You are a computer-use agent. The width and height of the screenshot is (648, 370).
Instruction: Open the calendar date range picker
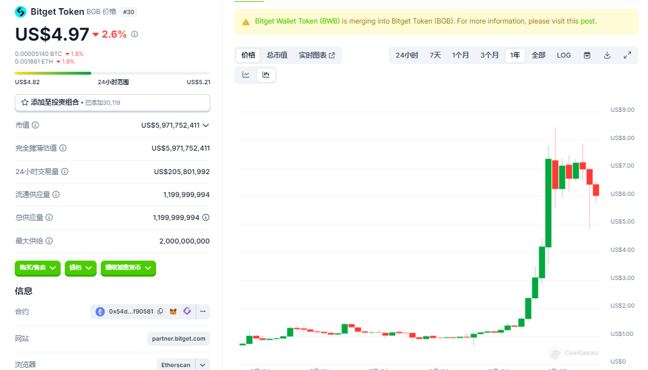587,55
